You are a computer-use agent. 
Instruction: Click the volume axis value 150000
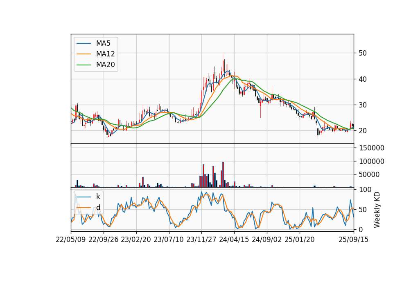372,148
